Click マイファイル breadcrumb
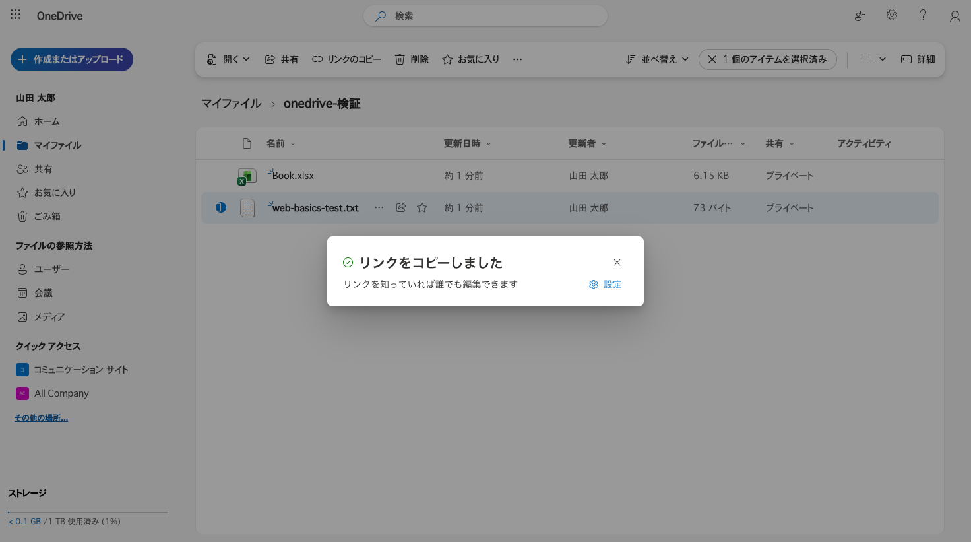Screen dimensions: 971x542 click(x=232, y=104)
